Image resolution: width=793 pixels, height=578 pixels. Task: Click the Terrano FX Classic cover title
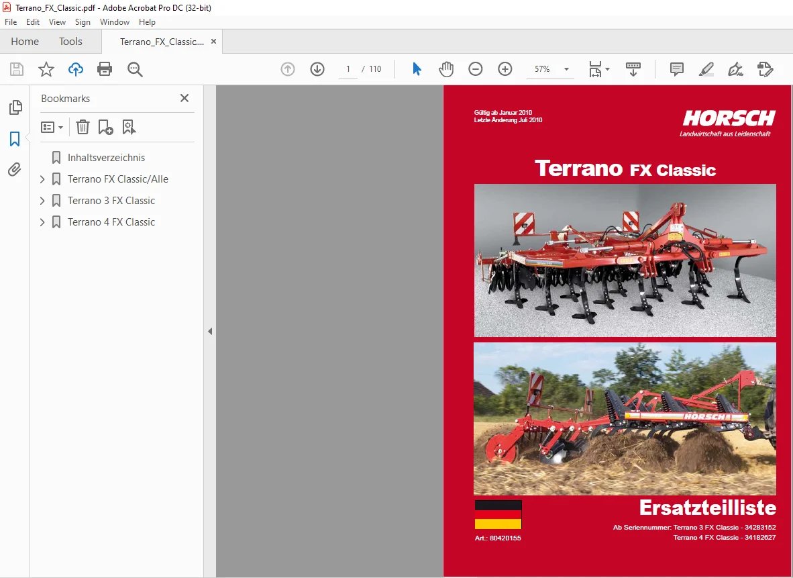coord(625,168)
